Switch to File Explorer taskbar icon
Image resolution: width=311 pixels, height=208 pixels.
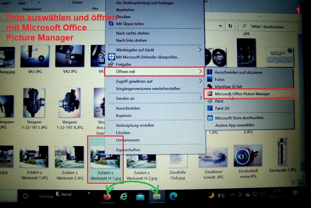point(157,196)
